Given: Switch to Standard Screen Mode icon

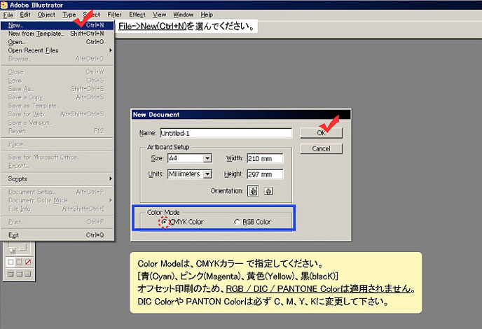Looking at the screenshot, I should 11,274.
